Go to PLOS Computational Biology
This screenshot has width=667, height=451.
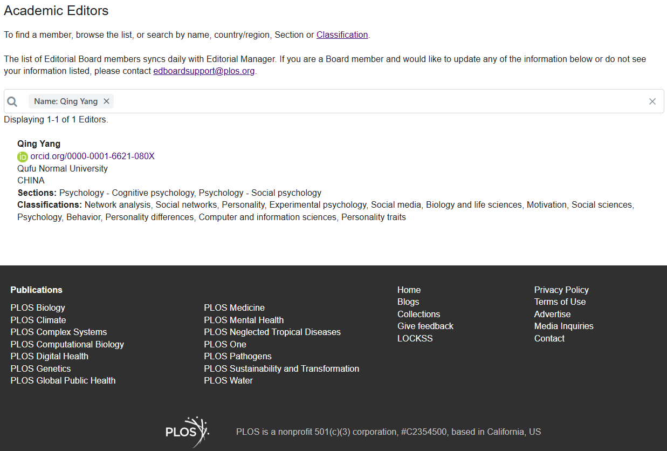(x=67, y=345)
